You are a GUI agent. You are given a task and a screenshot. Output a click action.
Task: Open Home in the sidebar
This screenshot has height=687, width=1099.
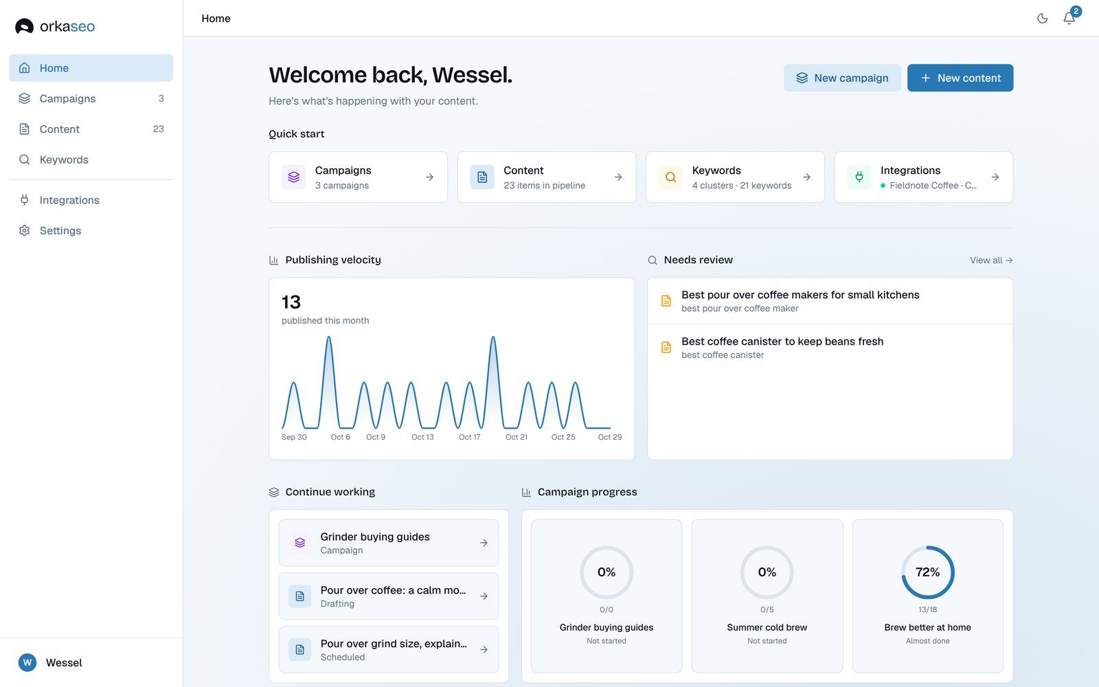[91, 68]
